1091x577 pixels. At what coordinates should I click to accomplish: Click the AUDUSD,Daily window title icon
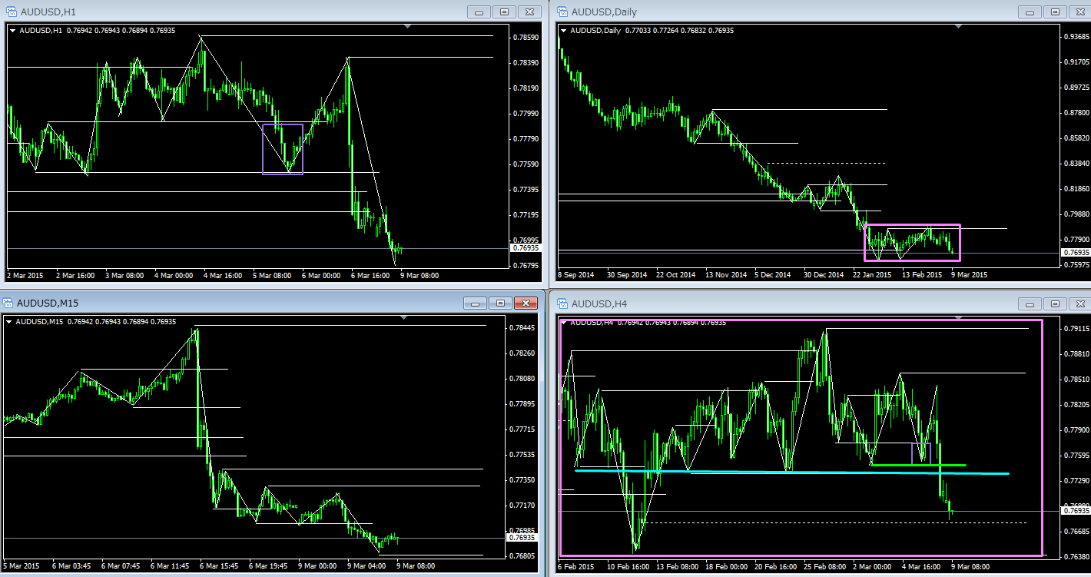click(x=562, y=12)
